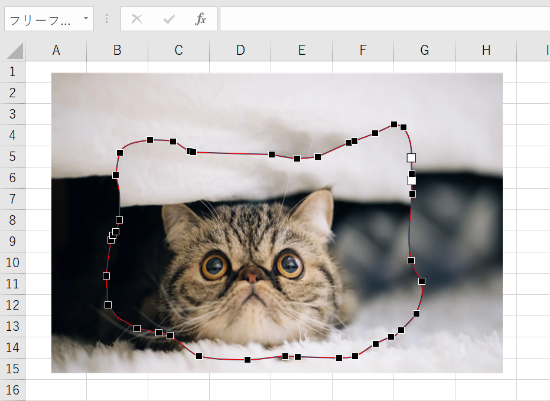Image resolution: width=550 pixels, height=401 pixels.
Task: Select row 15 header
Action: (12, 369)
